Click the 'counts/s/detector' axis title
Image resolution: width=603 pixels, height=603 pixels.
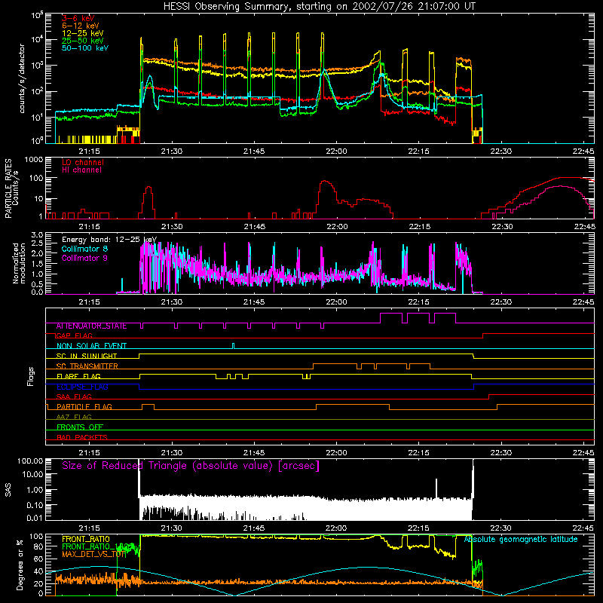(22, 78)
